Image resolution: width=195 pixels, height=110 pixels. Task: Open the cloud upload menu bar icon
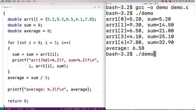[x=170, y=1]
